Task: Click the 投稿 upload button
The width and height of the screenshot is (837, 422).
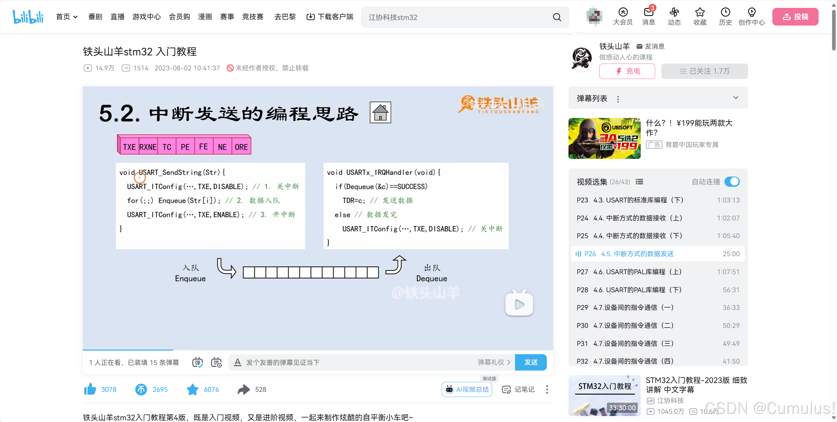Action: (795, 17)
